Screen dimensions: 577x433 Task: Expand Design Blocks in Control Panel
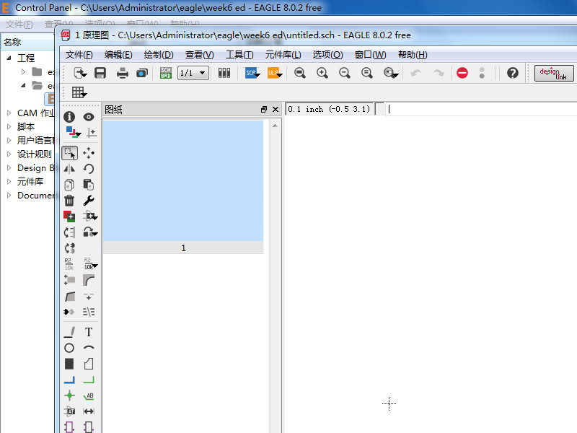9,168
